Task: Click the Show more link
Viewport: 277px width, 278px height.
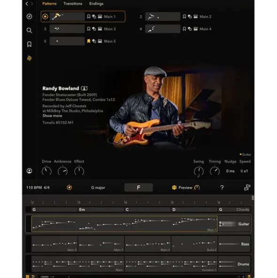Action: tap(52, 116)
